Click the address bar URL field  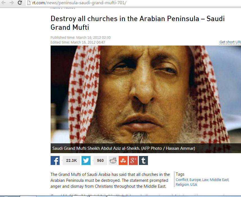133,3
